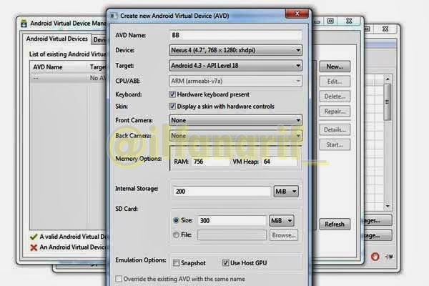Click the Delete button in AVD Manager
Image resolution: width=429 pixels, height=286 pixels.
coord(335,97)
